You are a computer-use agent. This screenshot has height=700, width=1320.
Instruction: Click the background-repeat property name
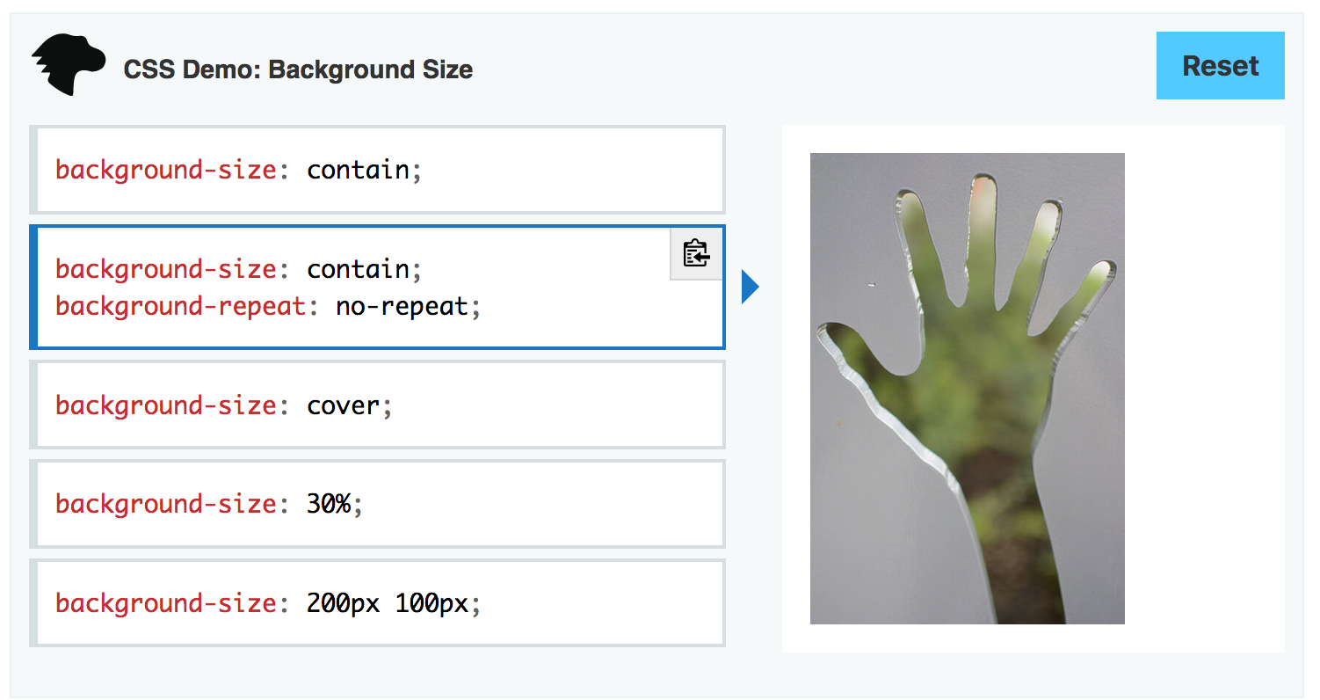[x=180, y=308]
